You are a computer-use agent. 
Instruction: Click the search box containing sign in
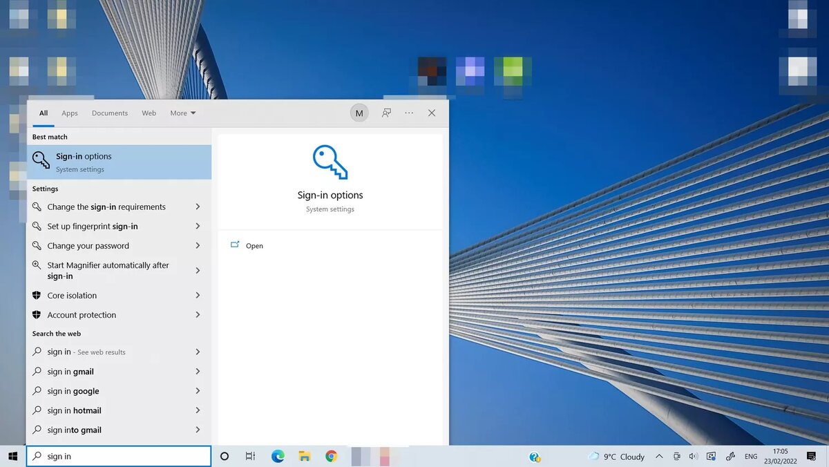pos(119,456)
